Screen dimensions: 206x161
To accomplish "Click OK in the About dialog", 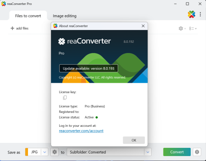I will coord(134,140).
